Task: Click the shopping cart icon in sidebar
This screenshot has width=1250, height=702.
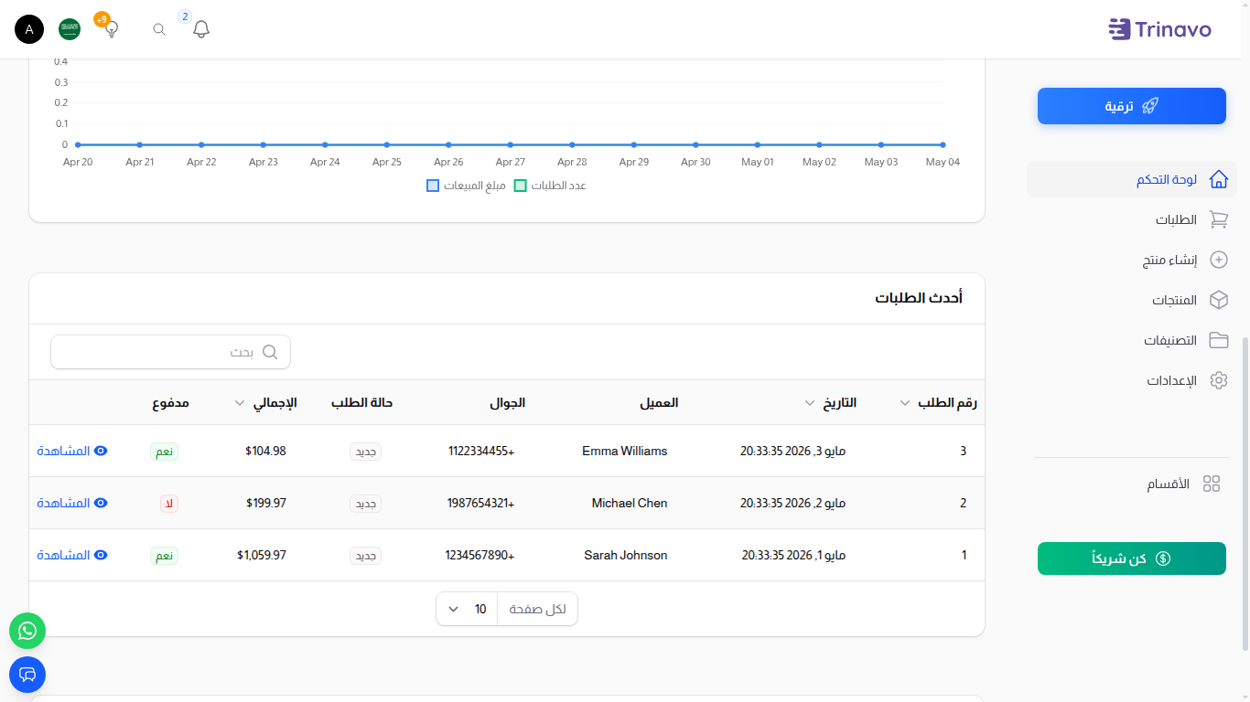Action: coord(1219,219)
